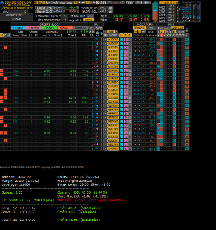Click the tilde icon left of Auto
Screen dimensions: 216x230
tap(105, 32)
